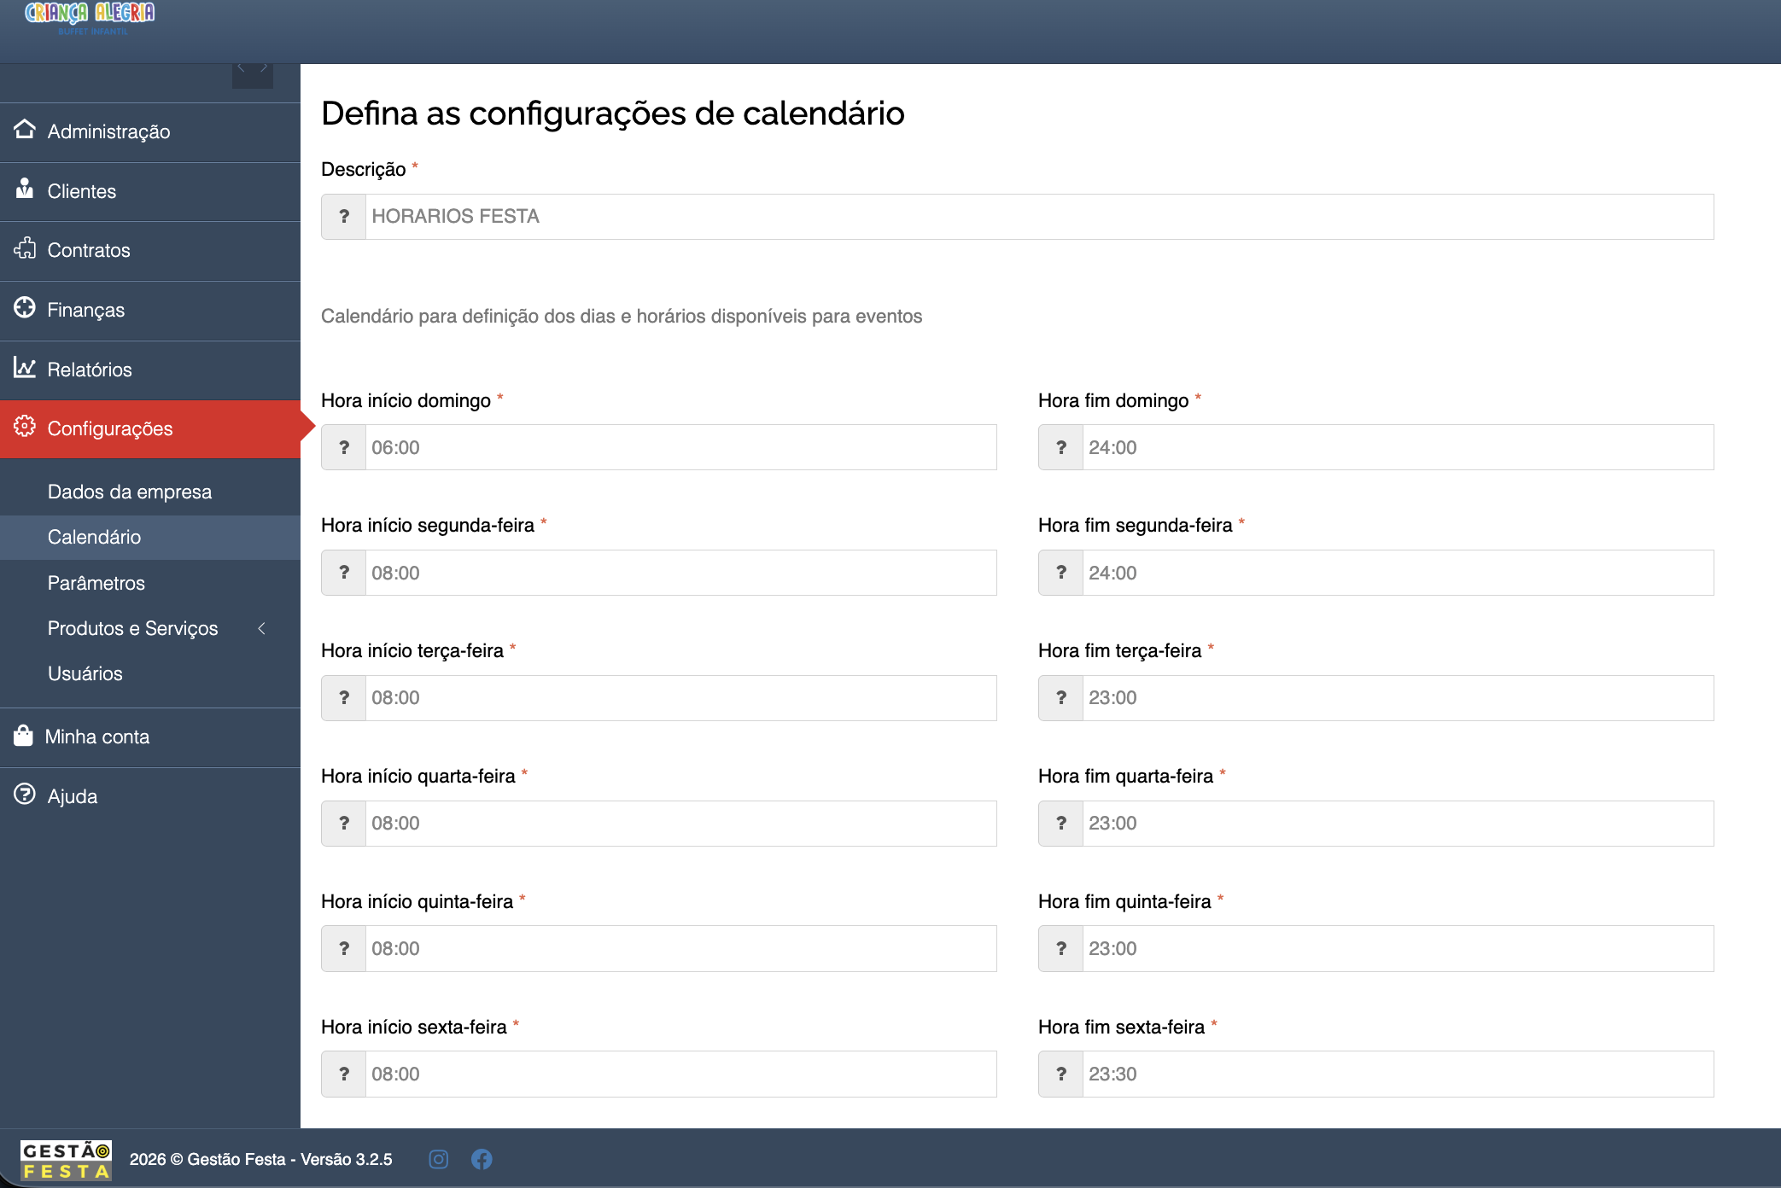Screen dimensions: 1781x1188
Task: Edit Hora início quinta-feira field
Action: [x=680, y=949]
